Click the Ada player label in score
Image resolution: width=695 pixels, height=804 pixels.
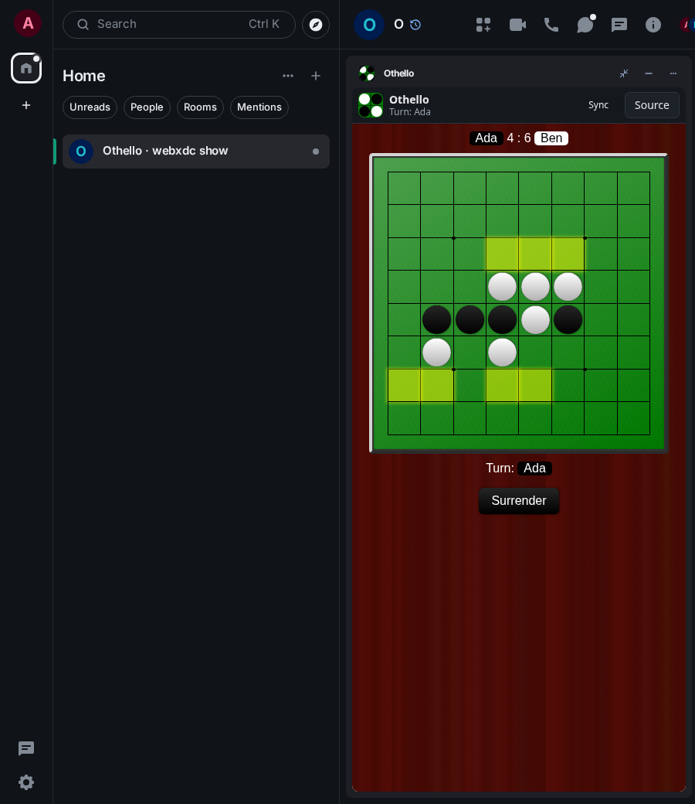click(486, 138)
